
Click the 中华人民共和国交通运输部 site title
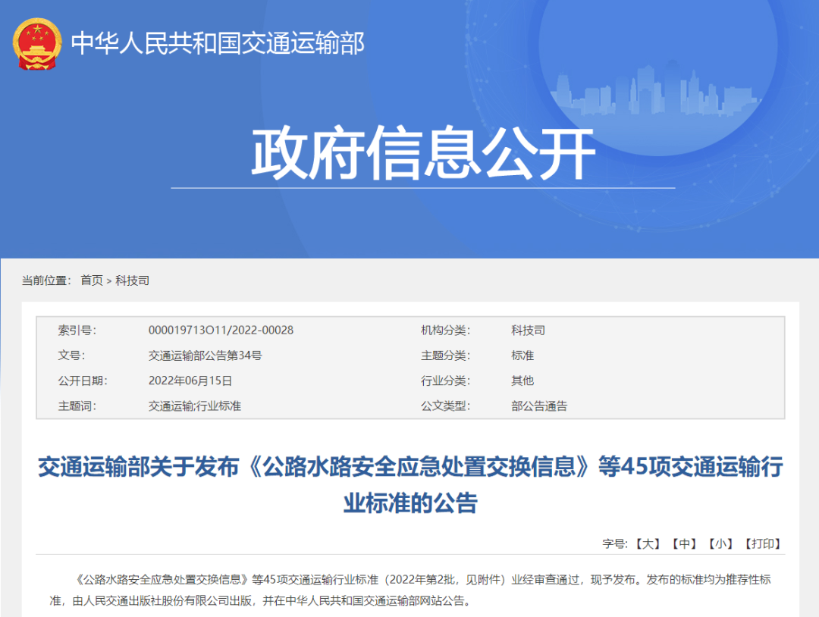(x=218, y=43)
